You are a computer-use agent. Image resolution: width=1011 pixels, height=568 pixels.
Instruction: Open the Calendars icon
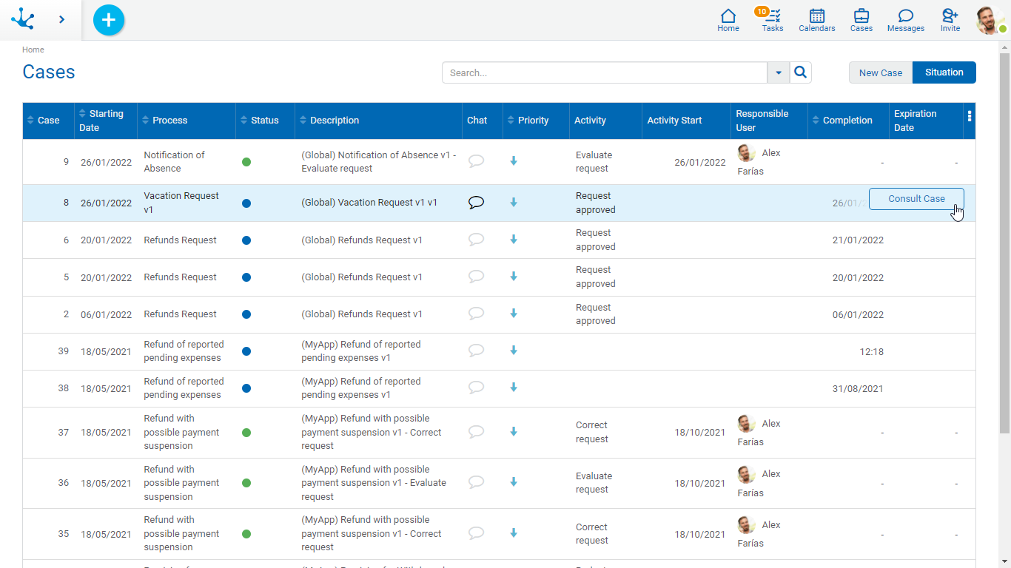tap(816, 20)
